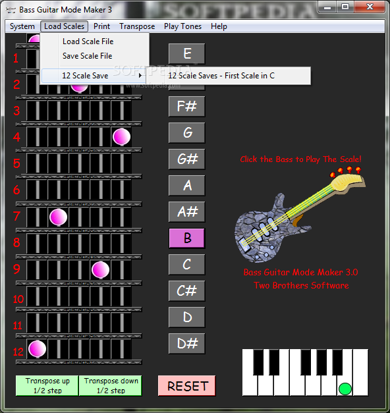Click the 'Bass Guitar Mode Maker 3.0' label
This screenshot has height=413, width=390.
[300, 272]
